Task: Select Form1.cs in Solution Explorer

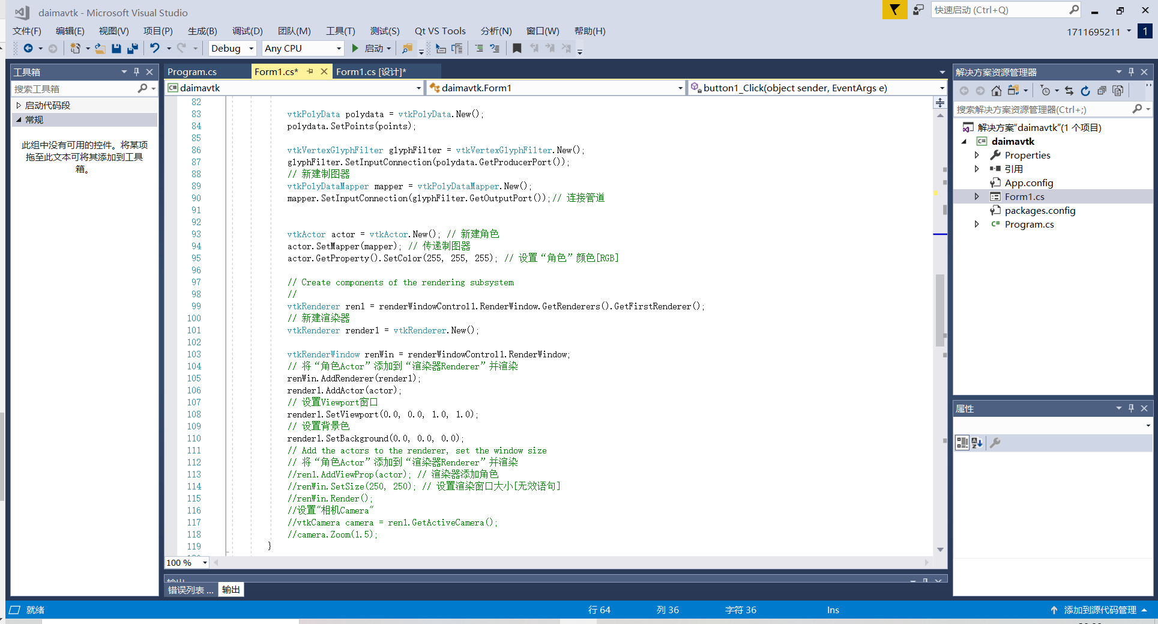Action: pyautogui.click(x=1025, y=196)
